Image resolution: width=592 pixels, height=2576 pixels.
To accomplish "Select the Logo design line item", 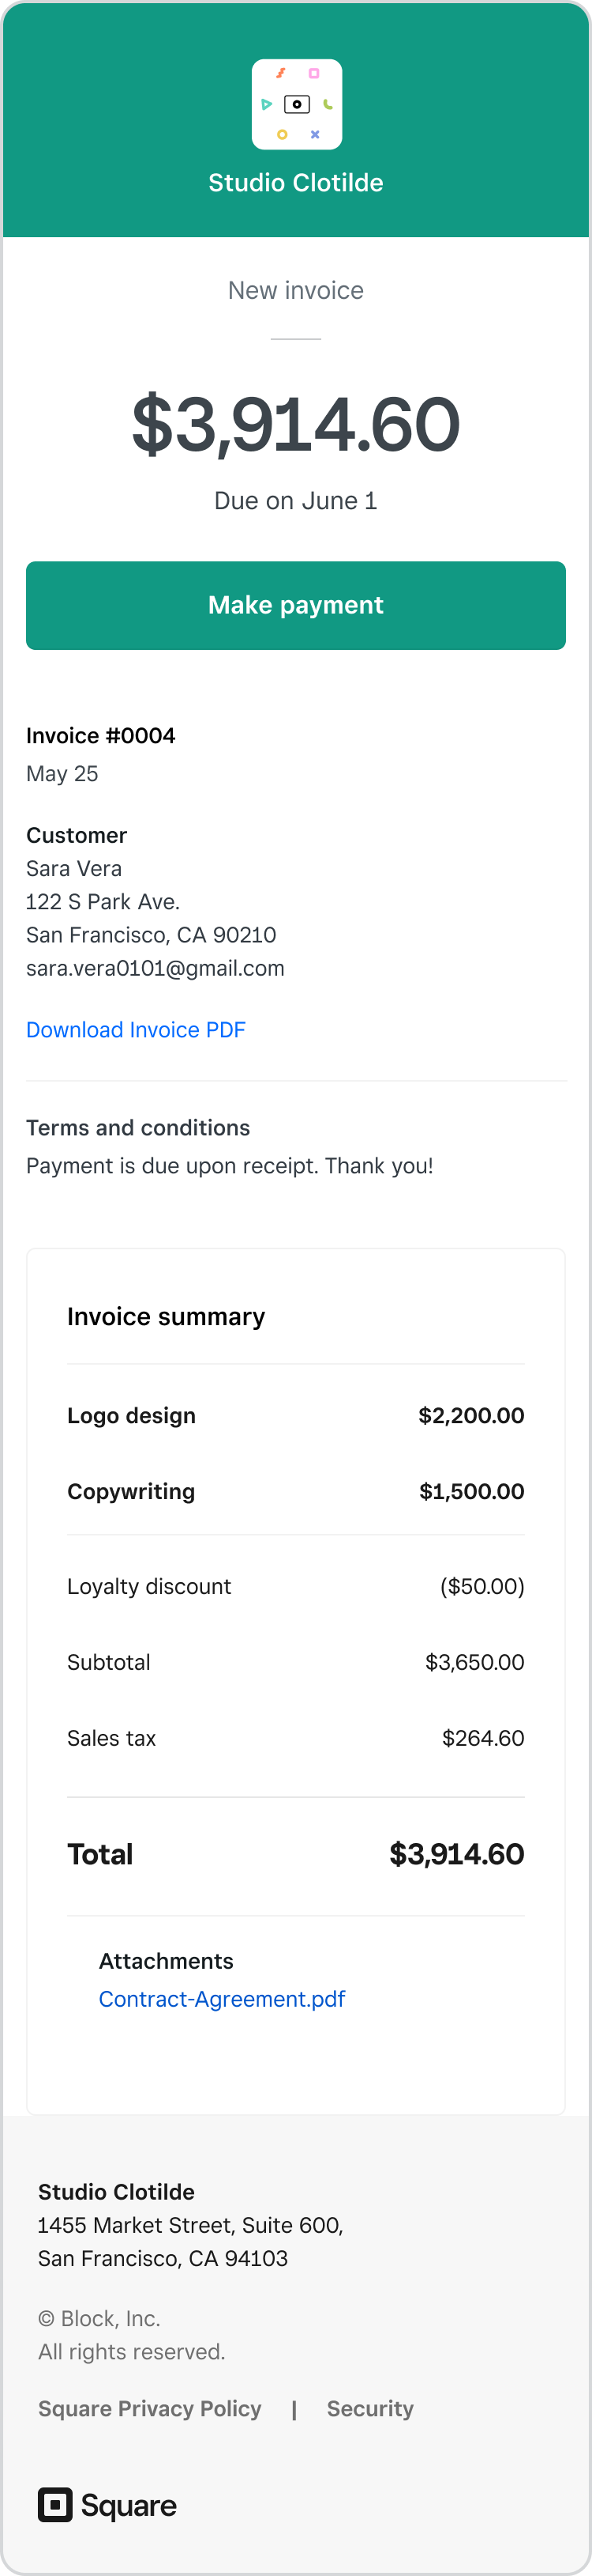I will (295, 1415).
